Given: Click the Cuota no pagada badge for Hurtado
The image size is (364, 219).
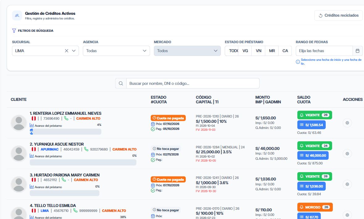Looking at the screenshot, I should tap(168, 180).
